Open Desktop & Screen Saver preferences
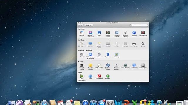This screenshot has height=105, width=188. 90,34
